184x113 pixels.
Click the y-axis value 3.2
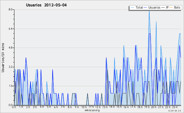click(x=10, y=67)
